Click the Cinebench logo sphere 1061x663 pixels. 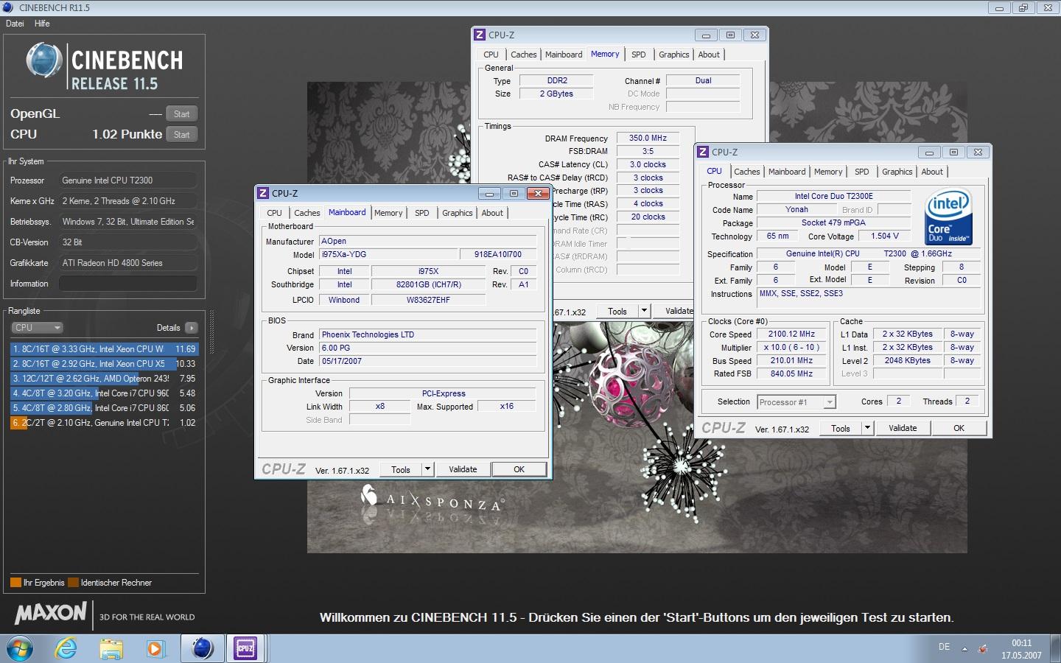pos(43,60)
